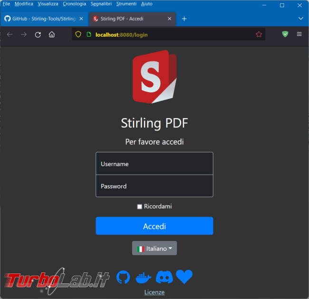Reload the login page
309x299 pixels.
point(38,35)
